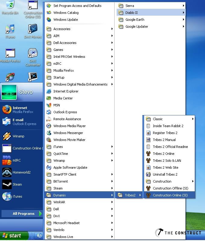
Task: Open Construction Online from recent programs
Action: click(x=21, y=148)
